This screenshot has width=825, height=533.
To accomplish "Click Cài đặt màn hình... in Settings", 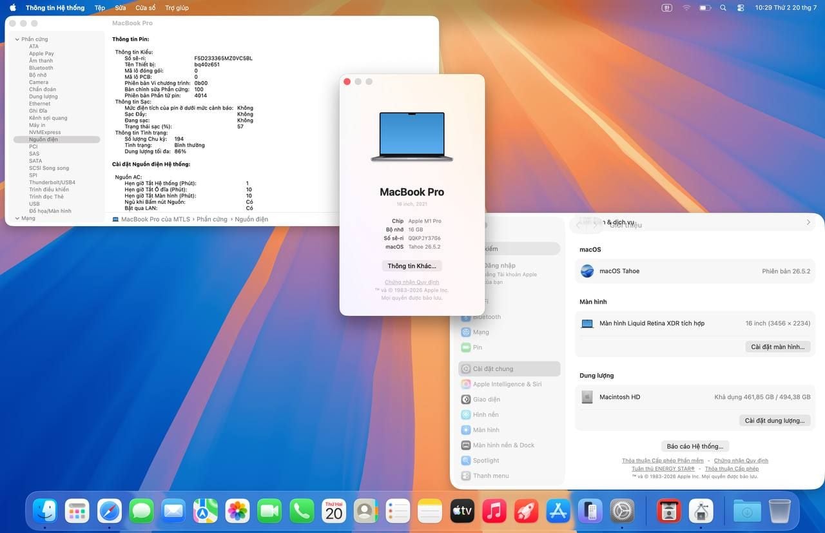I will [x=778, y=347].
